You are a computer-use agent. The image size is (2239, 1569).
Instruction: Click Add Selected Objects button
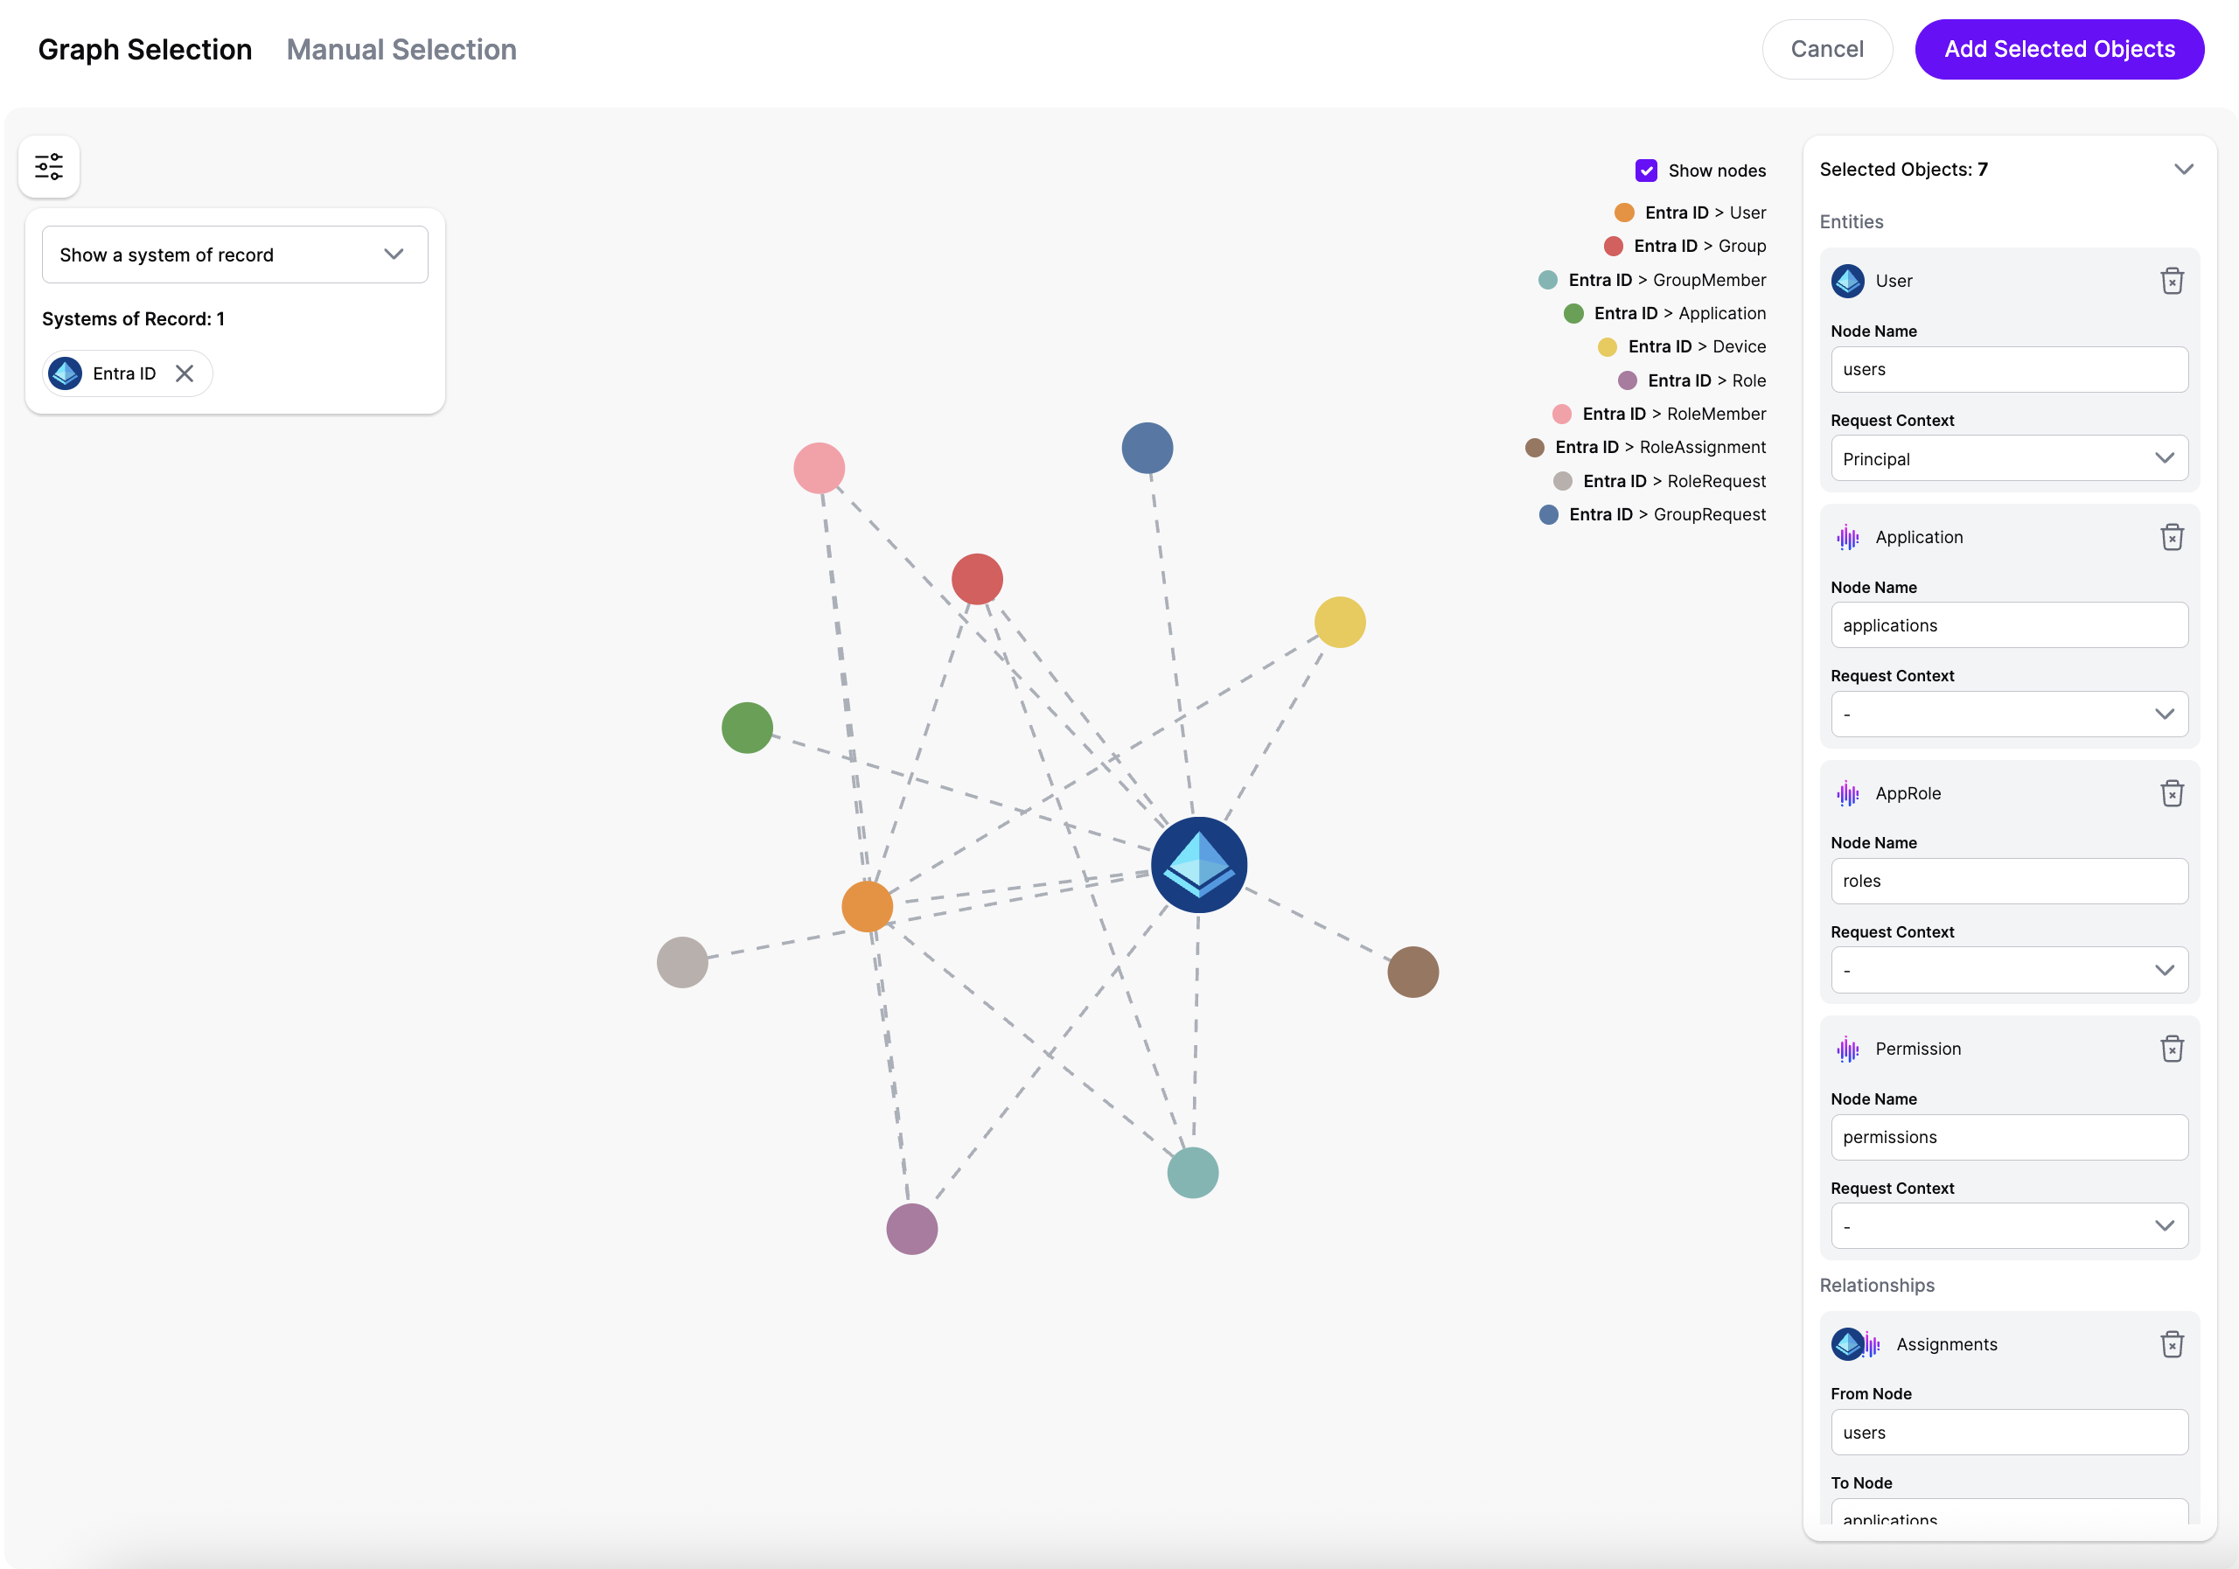2060,50
